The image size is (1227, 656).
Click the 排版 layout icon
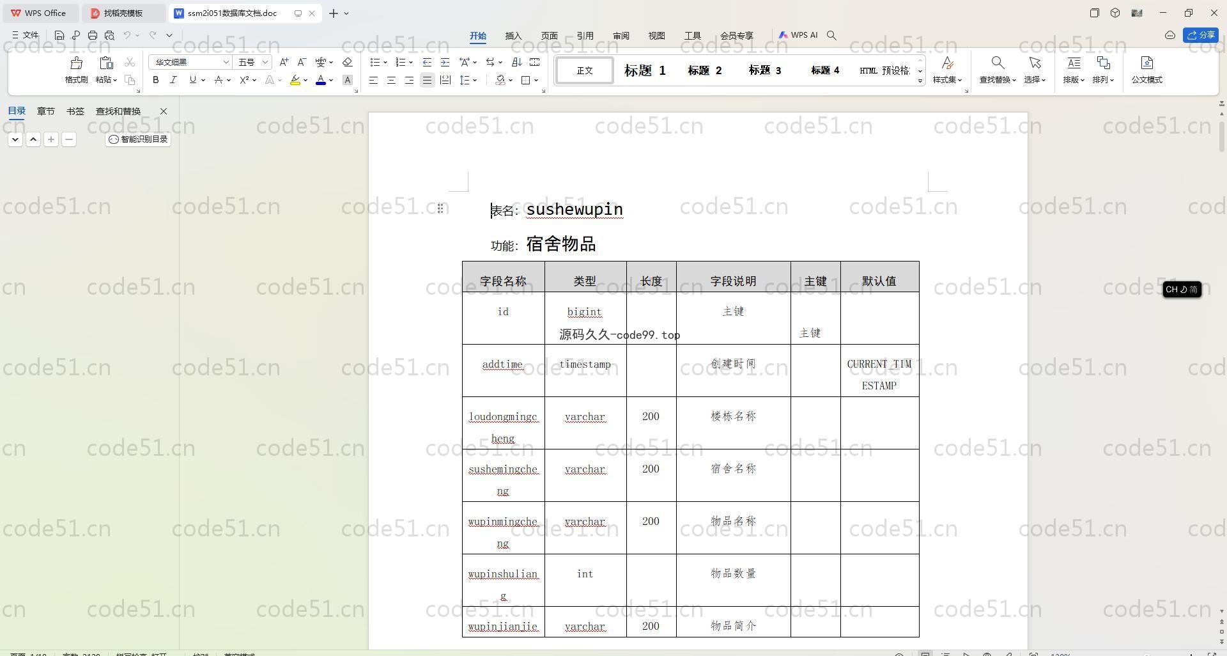[1074, 63]
